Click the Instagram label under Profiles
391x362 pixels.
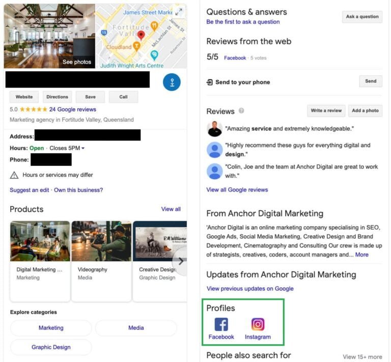[x=258, y=337]
